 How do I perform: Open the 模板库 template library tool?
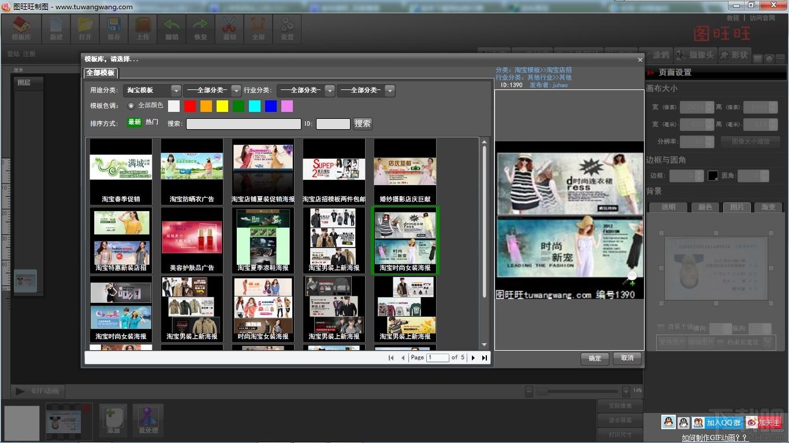(x=21, y=28)
